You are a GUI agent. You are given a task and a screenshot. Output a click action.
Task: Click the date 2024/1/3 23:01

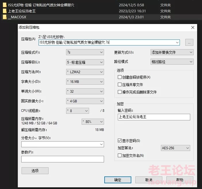(x=131, y=17)
